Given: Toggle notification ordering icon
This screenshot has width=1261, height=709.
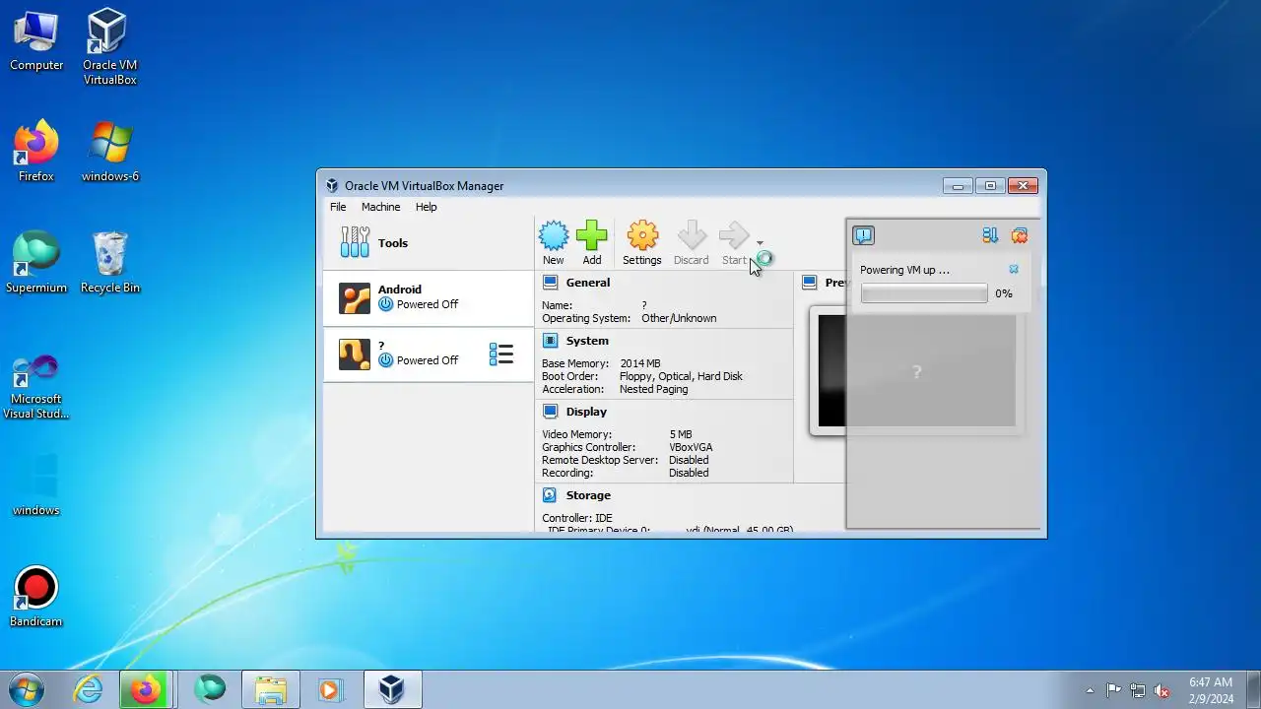Looking at the screenshot, I should point(990,235).
